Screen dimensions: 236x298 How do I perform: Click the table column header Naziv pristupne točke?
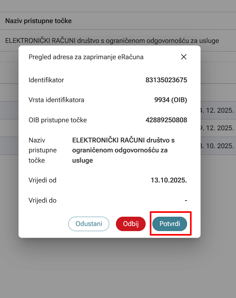tap(38, 21)
